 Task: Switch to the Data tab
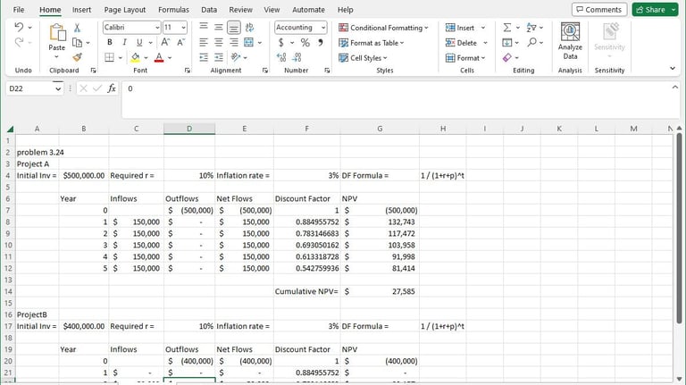coord(209,10)
